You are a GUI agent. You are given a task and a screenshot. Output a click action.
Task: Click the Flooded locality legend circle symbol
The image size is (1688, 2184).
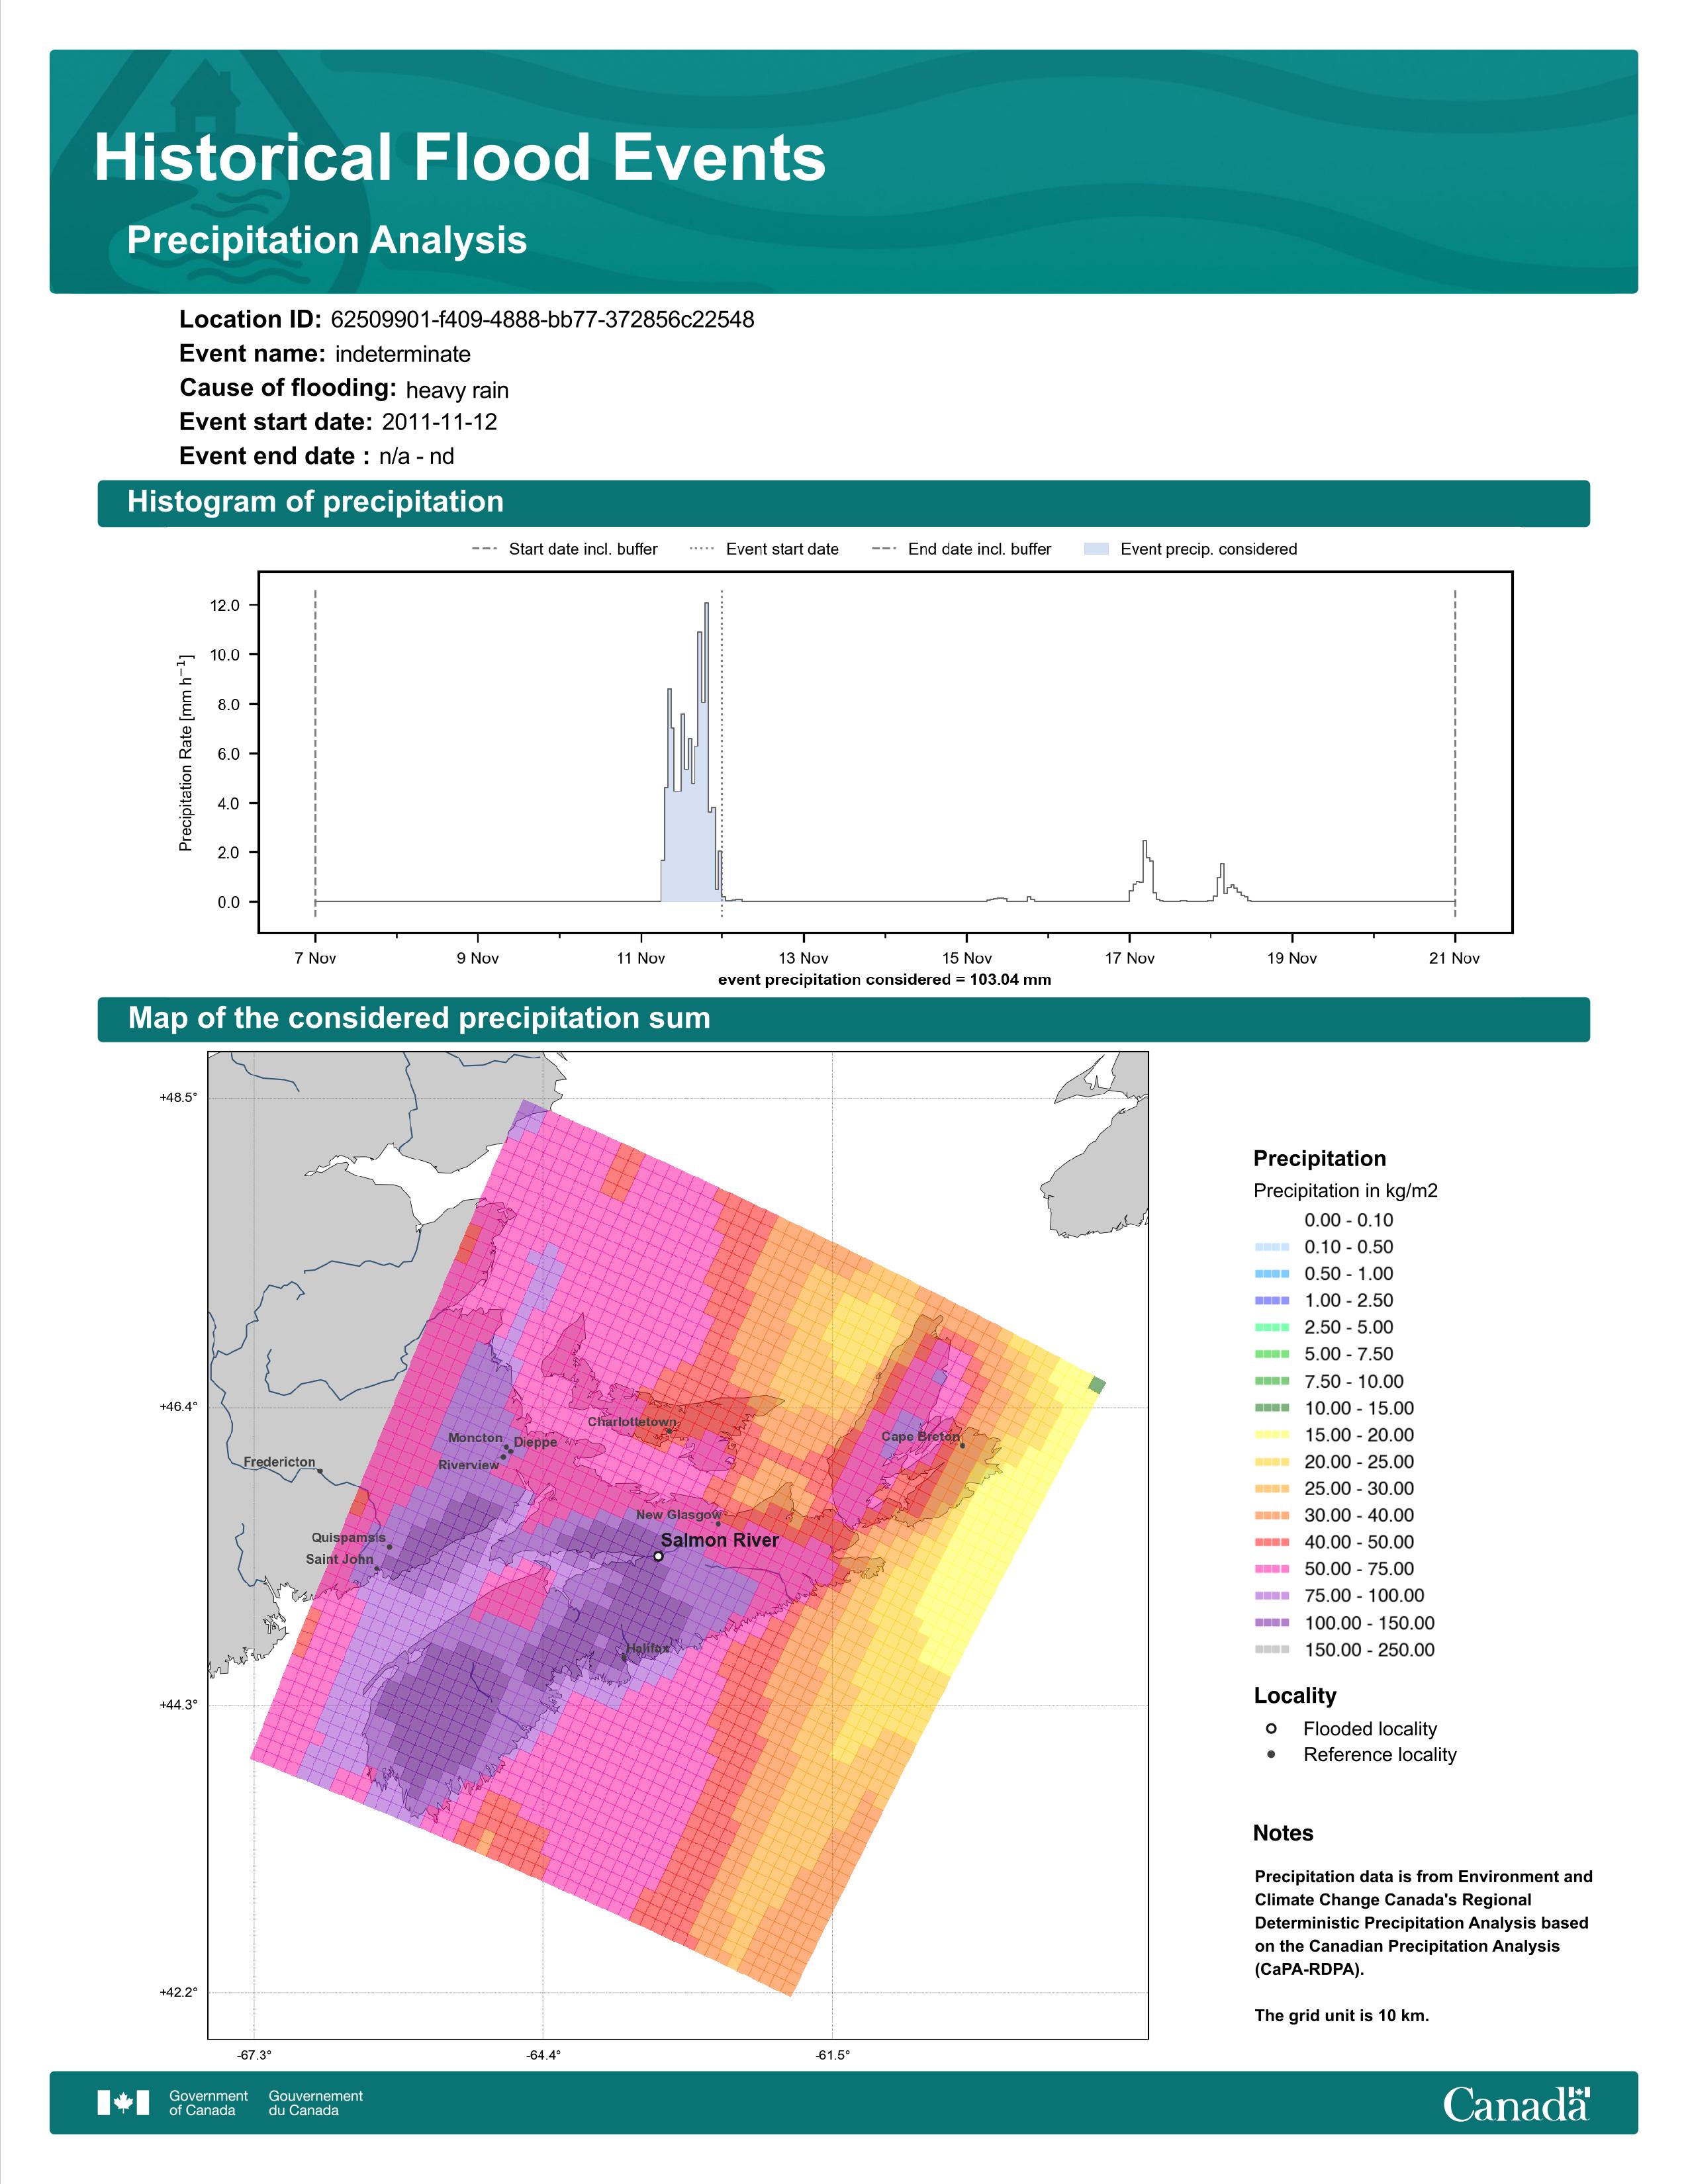click(x=1271, y=1728)
